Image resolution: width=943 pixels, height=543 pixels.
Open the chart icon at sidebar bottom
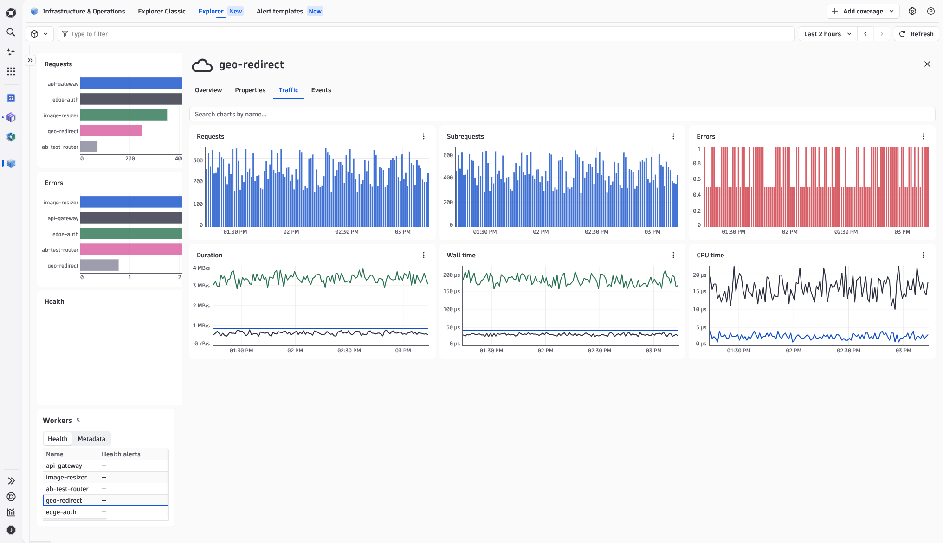tap(11, 512)
